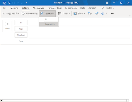Viewport: 132px width, 102px height.
Task: Click the icons bird symbol button
Action: pyautogui.click(x=97, y=13)
